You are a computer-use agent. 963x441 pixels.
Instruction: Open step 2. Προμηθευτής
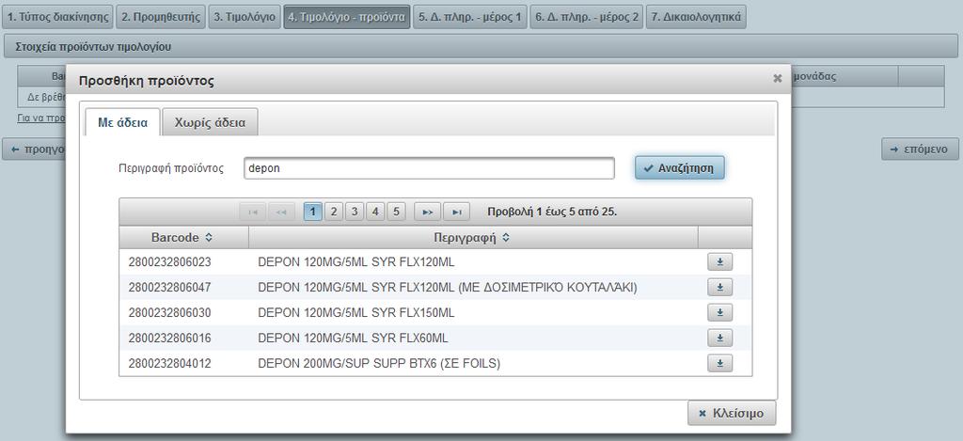[x=161, y=17]
